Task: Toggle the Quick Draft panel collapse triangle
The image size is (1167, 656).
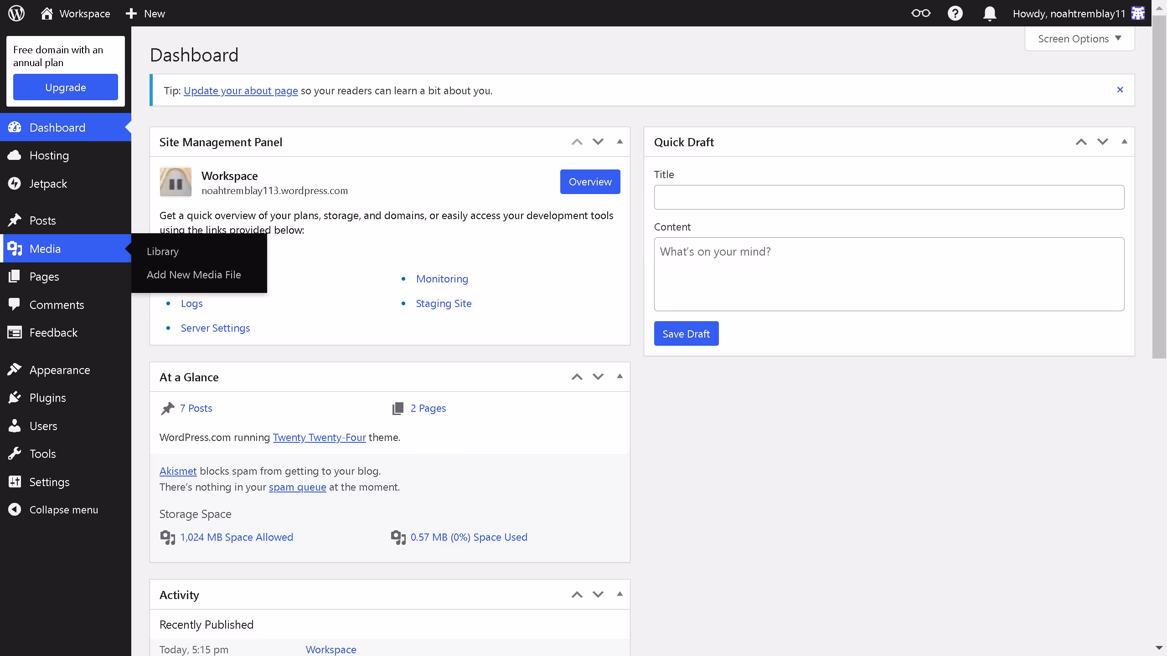Action: pyautogui.click(x=1124, y=142)
